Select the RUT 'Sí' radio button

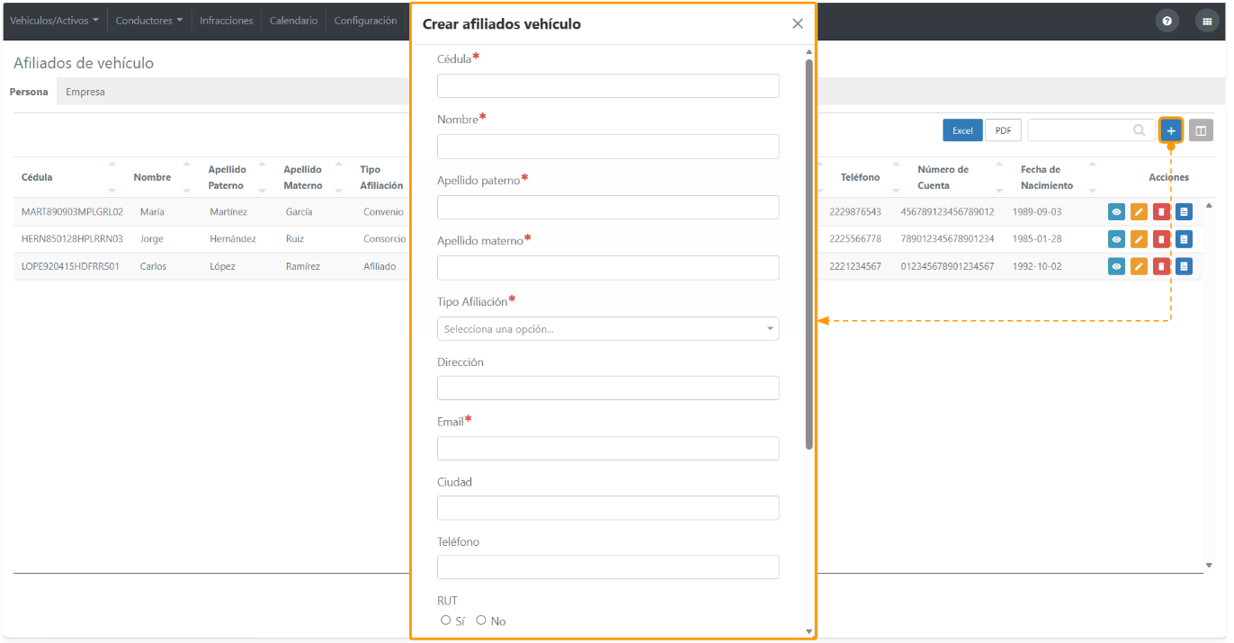point(445,621)
